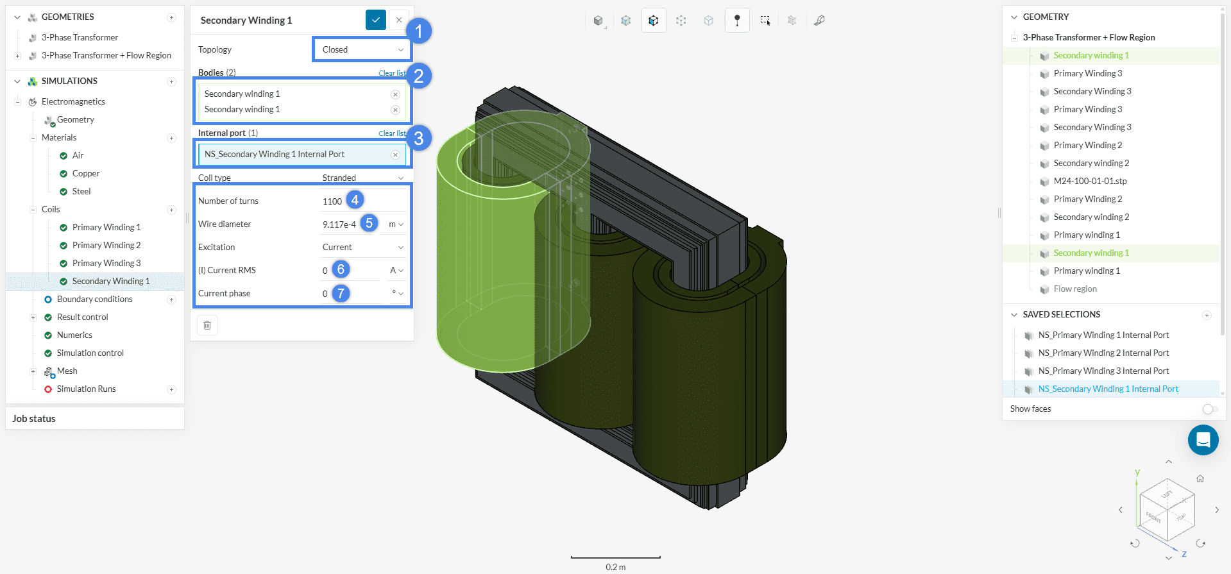Open the solid cube render mode menu
Image resolution: width=1231 pixels, height=574 pixels.
click(x=599, y=21)
